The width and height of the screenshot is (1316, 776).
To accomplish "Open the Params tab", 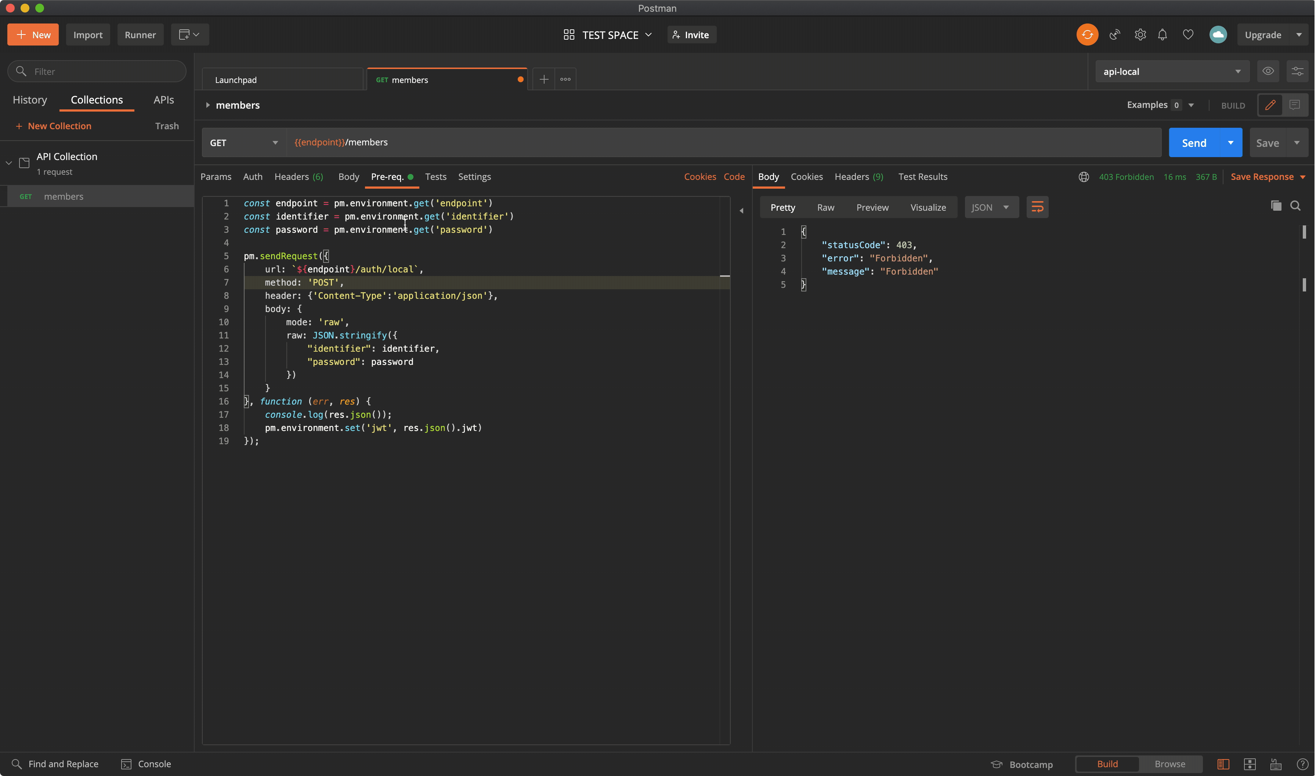I will tap(216, 177).
